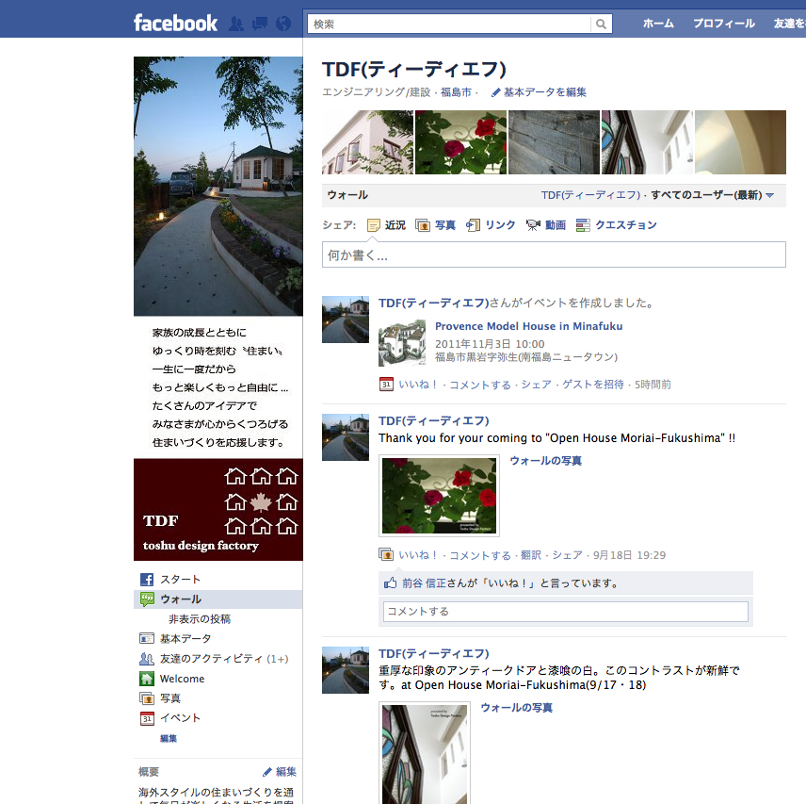The width and height of the screenshot is (806, 804).
Task: Click the Facebook logo
Action: 175,24
